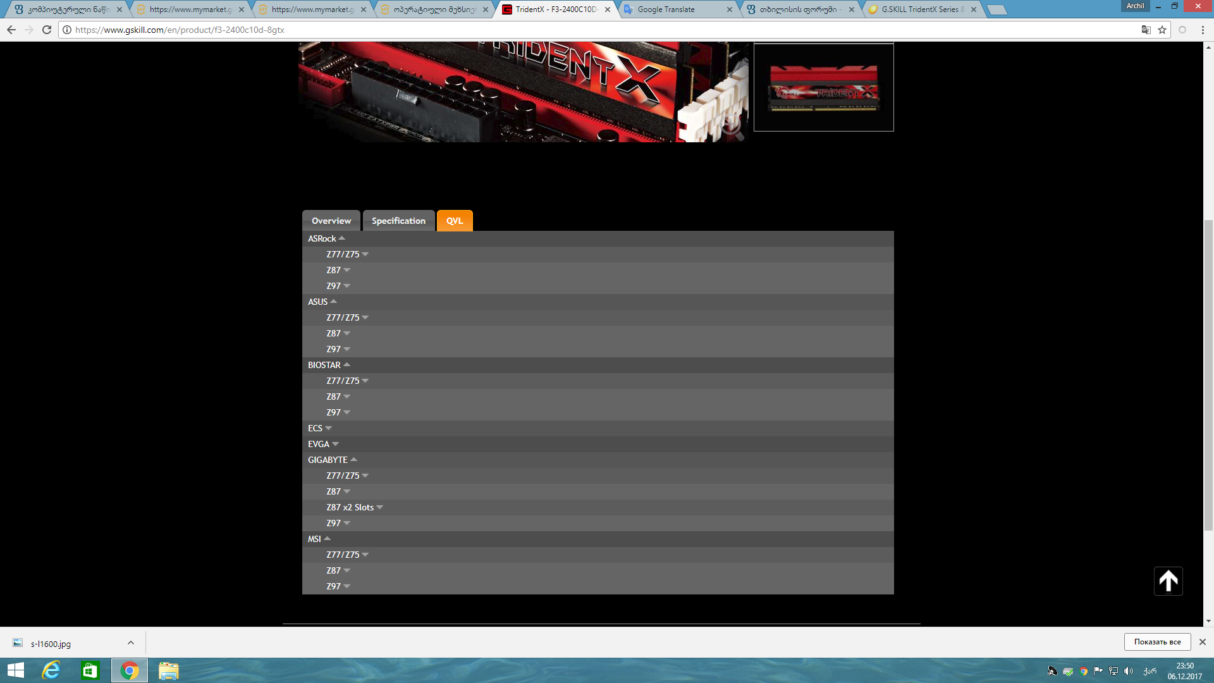Click the translate page icon in the address bar
Viewport: 1214px width, 683px height.
pos(1146,30)
